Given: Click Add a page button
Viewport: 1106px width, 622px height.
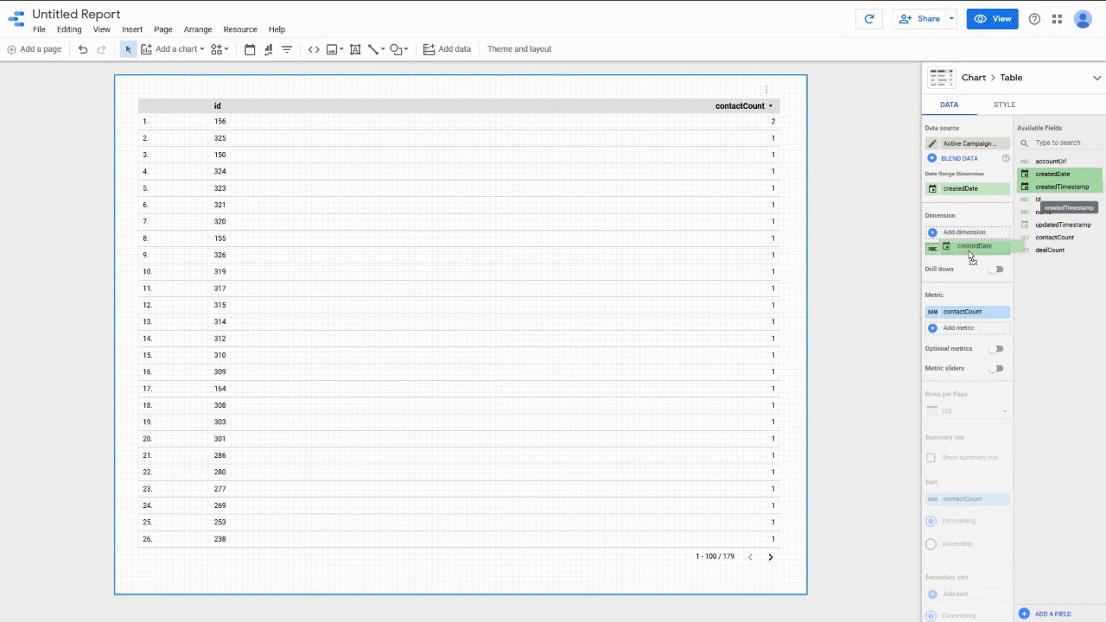Looking at the screenshot, I should [35, 49].
